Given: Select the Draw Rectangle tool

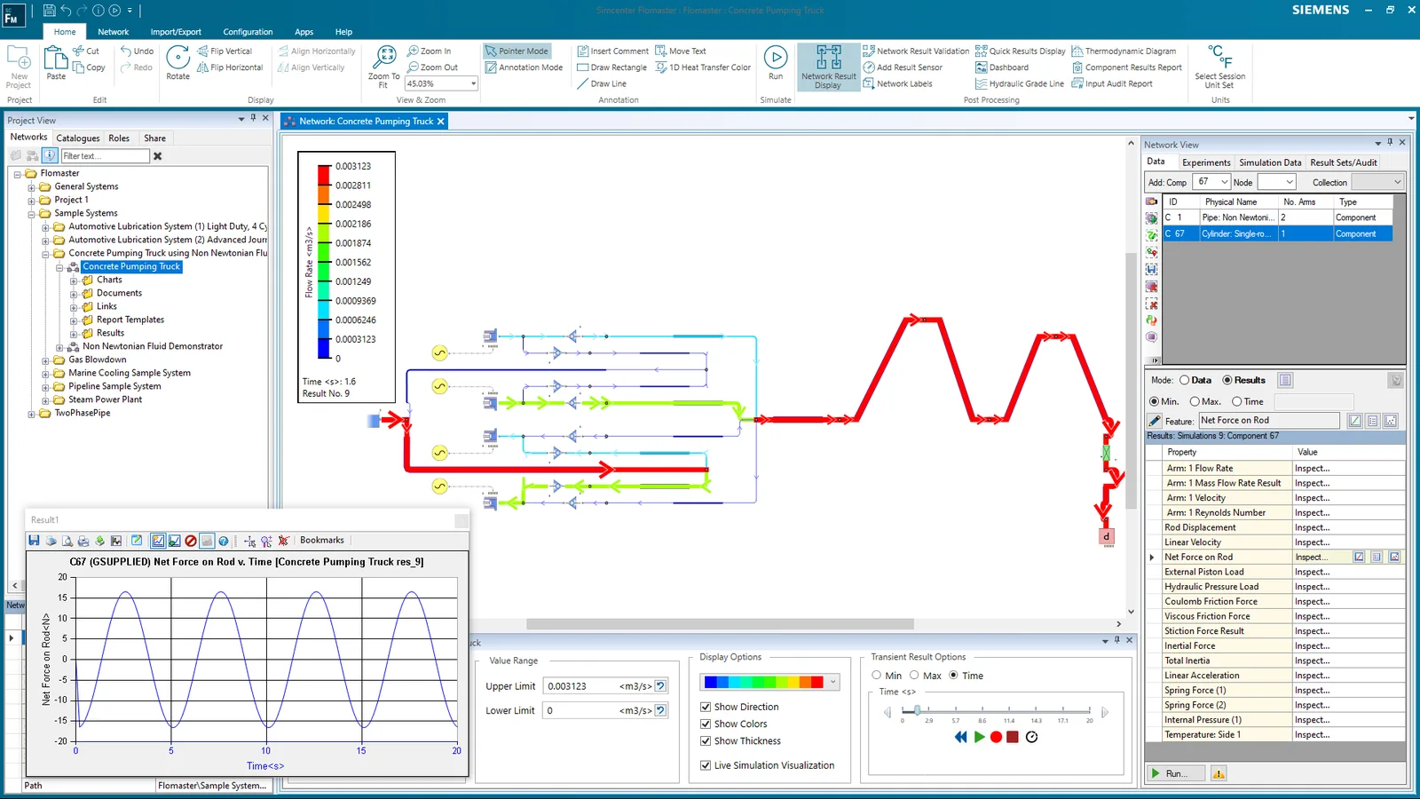Looking at the screenshot, I should point(612,67).
